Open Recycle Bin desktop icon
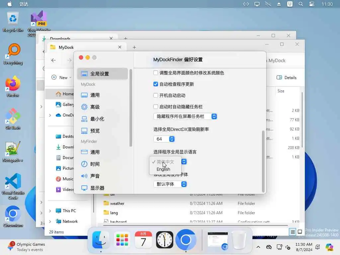The height and width of the screenshot is (255, 340). (x=13, y=22)
